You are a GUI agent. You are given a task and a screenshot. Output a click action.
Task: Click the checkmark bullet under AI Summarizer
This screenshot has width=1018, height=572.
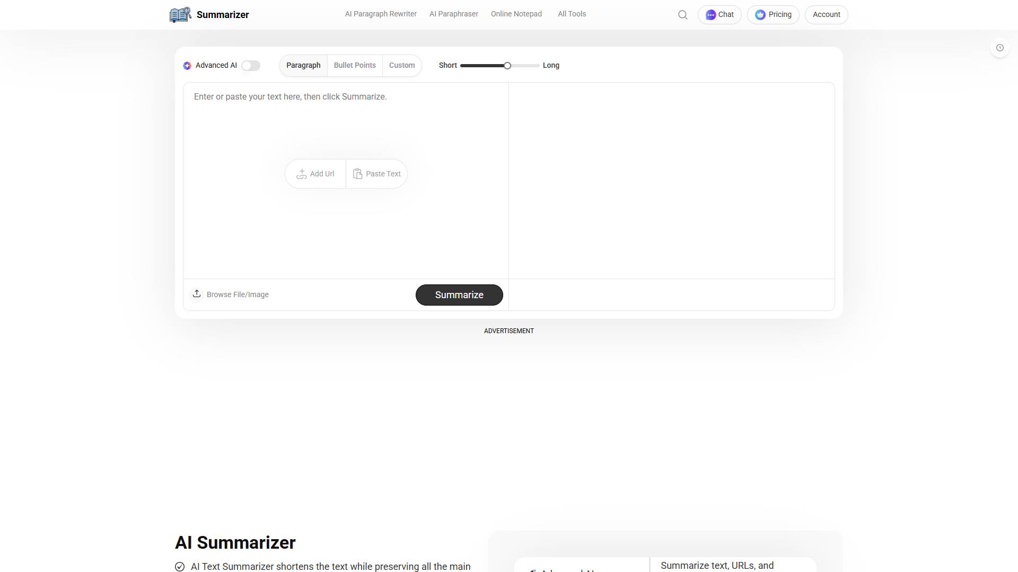pyautogui.click(x=180, y=567)
